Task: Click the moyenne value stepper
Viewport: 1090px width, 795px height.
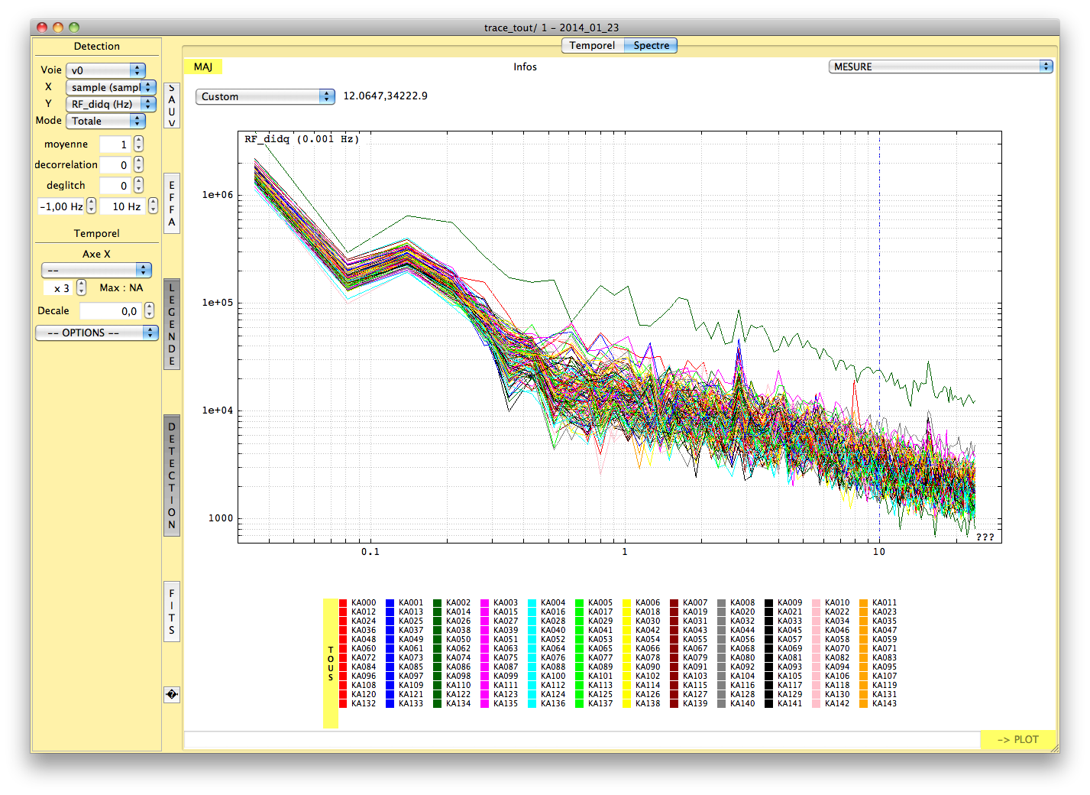Action: 138,144
